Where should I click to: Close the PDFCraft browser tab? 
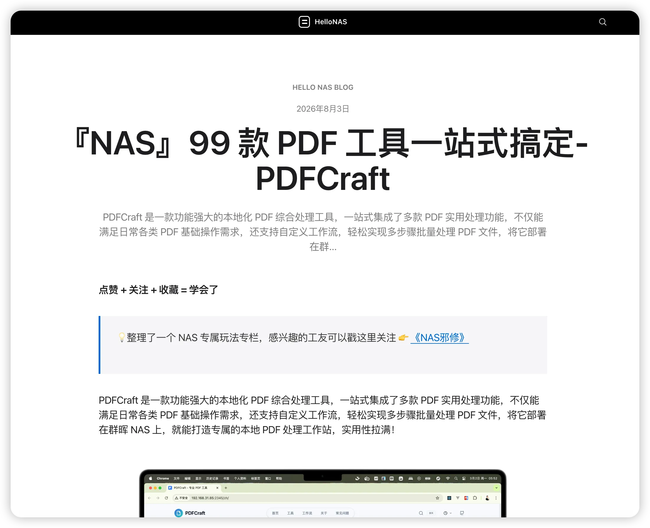217,488
